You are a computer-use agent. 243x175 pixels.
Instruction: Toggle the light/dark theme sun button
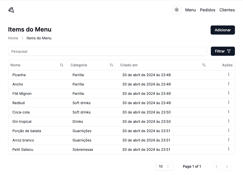click(x=176, y=10)
